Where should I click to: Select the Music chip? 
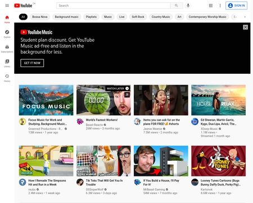pyautogui.click(x=108, y=17)
